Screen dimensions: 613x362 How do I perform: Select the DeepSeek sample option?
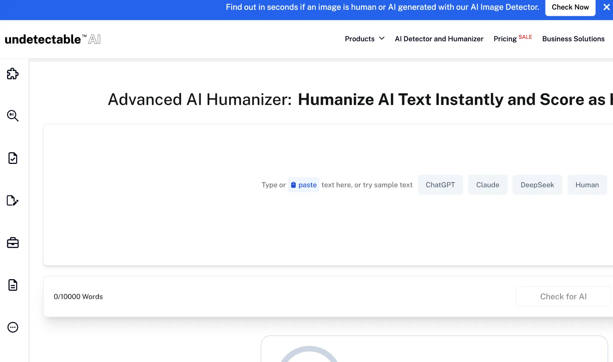(537, 185)
